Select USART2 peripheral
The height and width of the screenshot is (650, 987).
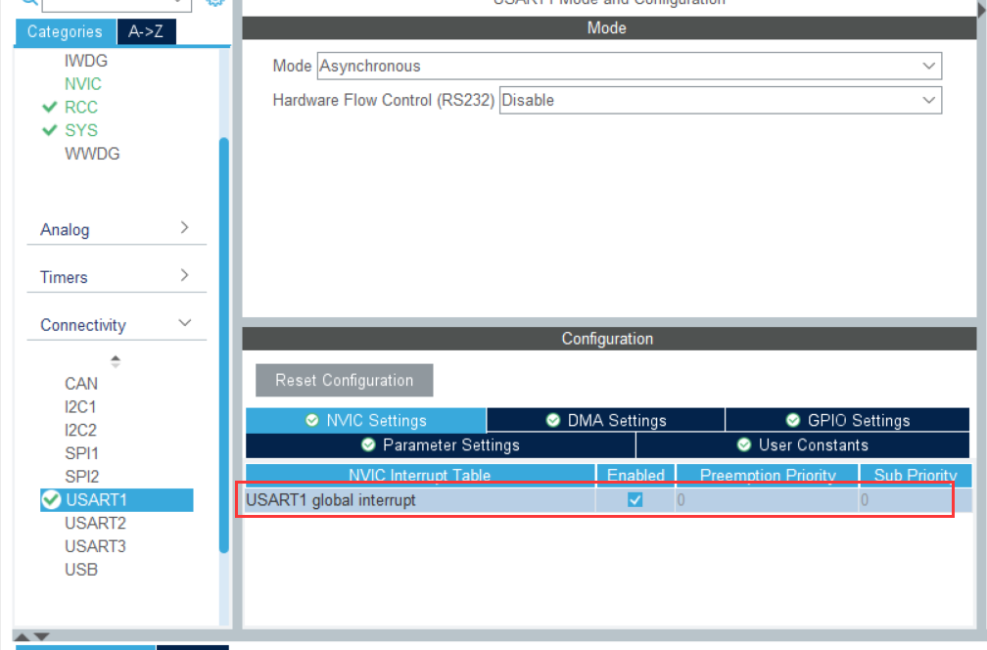95,523
